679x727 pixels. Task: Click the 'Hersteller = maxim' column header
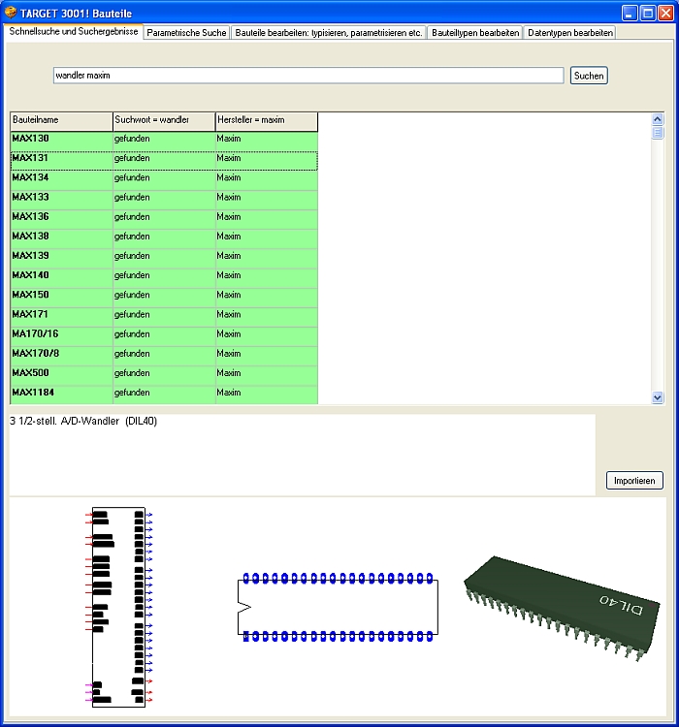266,120
